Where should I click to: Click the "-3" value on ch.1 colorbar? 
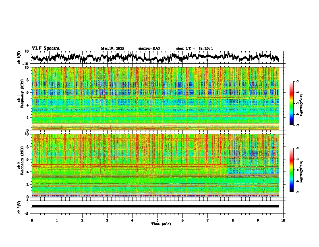point(297,81)
